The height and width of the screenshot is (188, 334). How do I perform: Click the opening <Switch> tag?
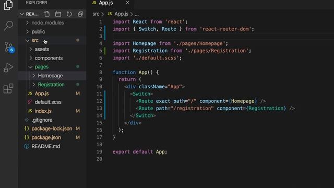141,94
